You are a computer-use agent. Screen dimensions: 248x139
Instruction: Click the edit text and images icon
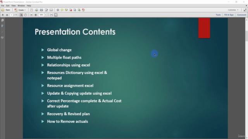pos(46,10)
